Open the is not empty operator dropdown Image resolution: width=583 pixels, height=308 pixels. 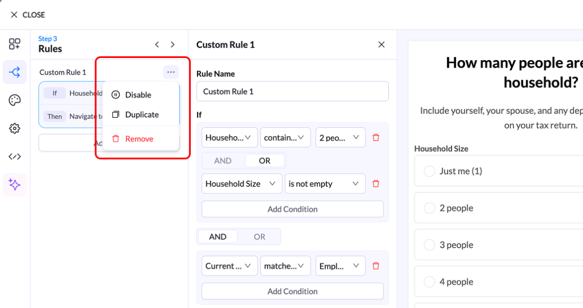point(325,184)
